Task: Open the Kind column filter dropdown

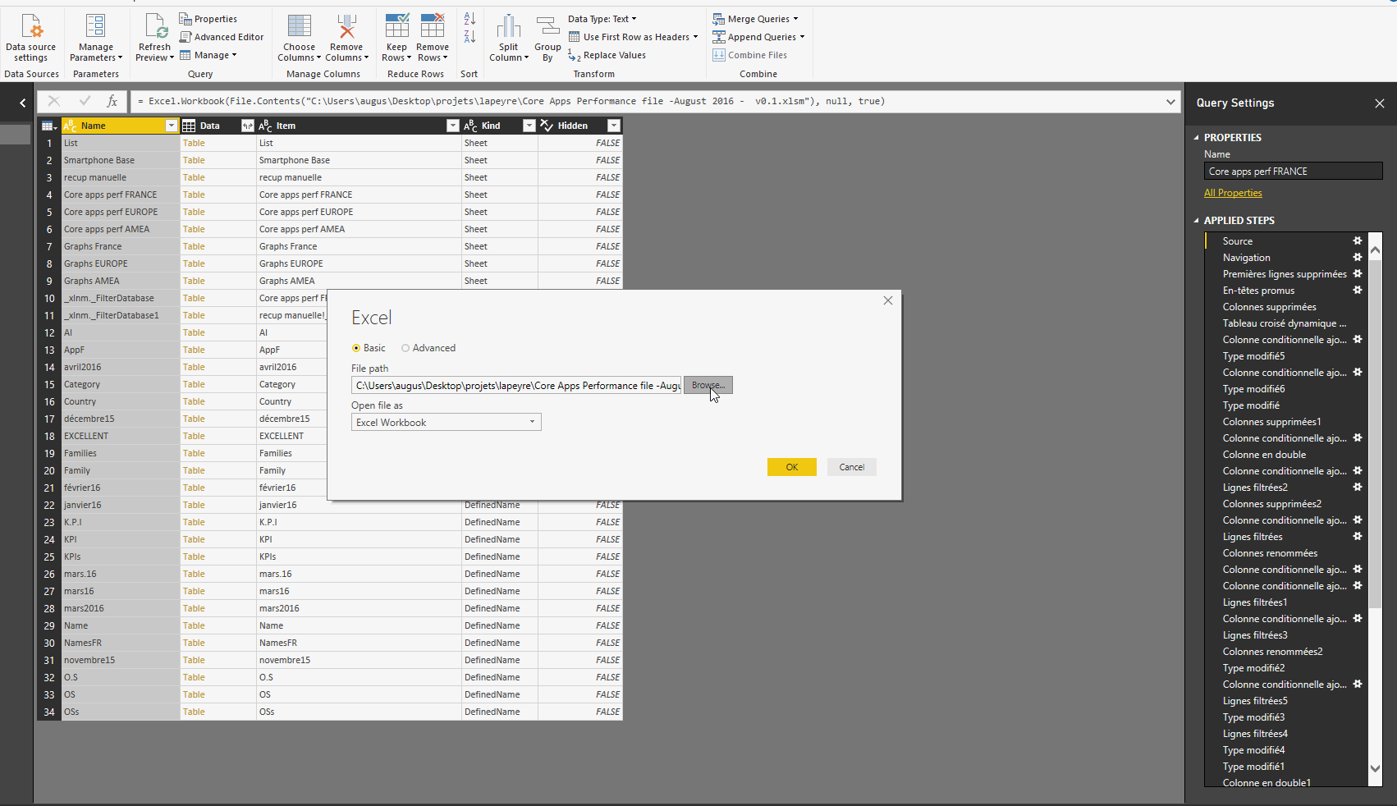Action: pos(529,126)
